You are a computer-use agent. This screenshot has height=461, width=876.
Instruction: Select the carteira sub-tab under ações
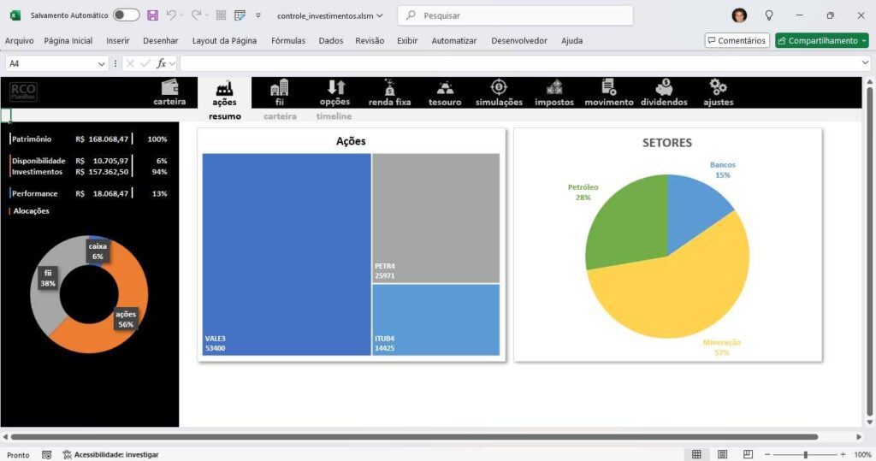[x=280, y=116]
